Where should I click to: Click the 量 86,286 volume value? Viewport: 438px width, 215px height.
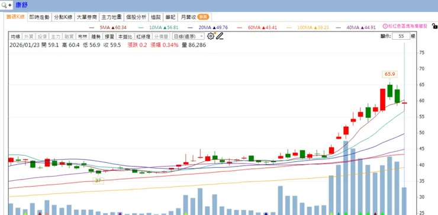(194, 45)
